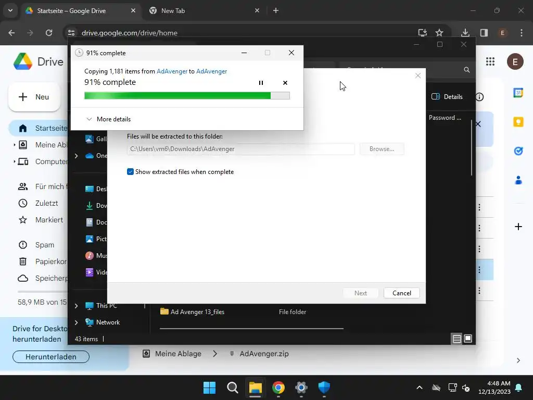Open Google Keep side panel icon
This screenshot has height=400, width=533.
tap(518, 122)
